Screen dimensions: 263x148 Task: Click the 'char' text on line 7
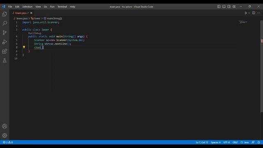(x=37, y=48)
